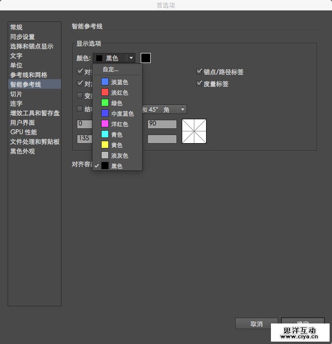Select the checked 黑色 option
The height and width of the screenshot is (344, 332).
click(117, 166)
